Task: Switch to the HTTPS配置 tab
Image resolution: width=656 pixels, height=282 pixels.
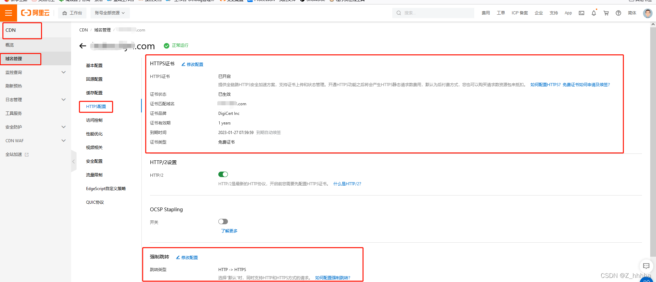Action: (x=96, y=107)
